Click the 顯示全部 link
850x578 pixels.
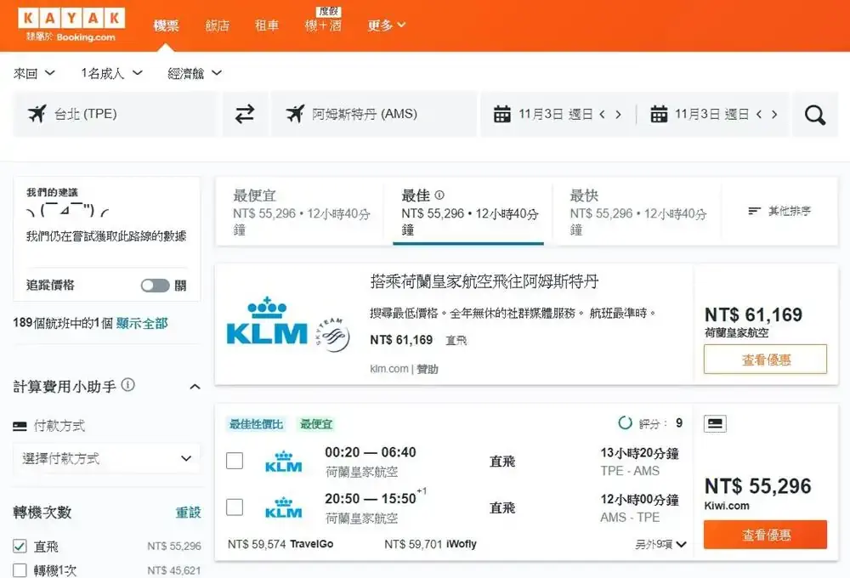click(142, 324)
